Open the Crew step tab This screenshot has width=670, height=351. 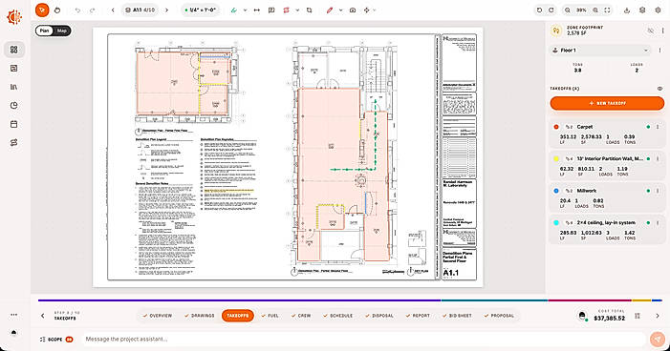[x=301, y=316]
